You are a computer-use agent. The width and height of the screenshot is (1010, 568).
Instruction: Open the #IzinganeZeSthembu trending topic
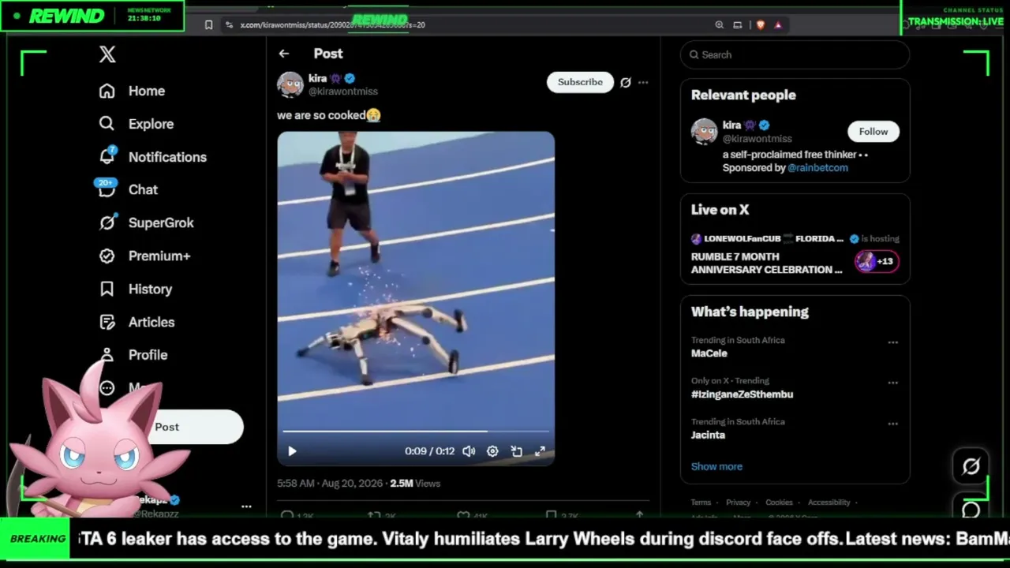tap(742, 394)
